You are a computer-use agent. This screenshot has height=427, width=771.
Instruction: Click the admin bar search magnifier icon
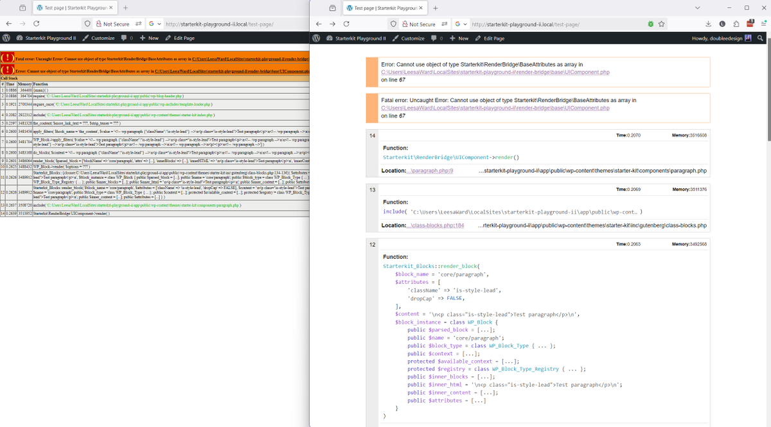tap(760, 38)
